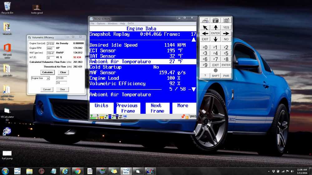Open the GDS 2 desktop shortcut
312x175 pixels.
pyautogui.click(x=7, y=131)
